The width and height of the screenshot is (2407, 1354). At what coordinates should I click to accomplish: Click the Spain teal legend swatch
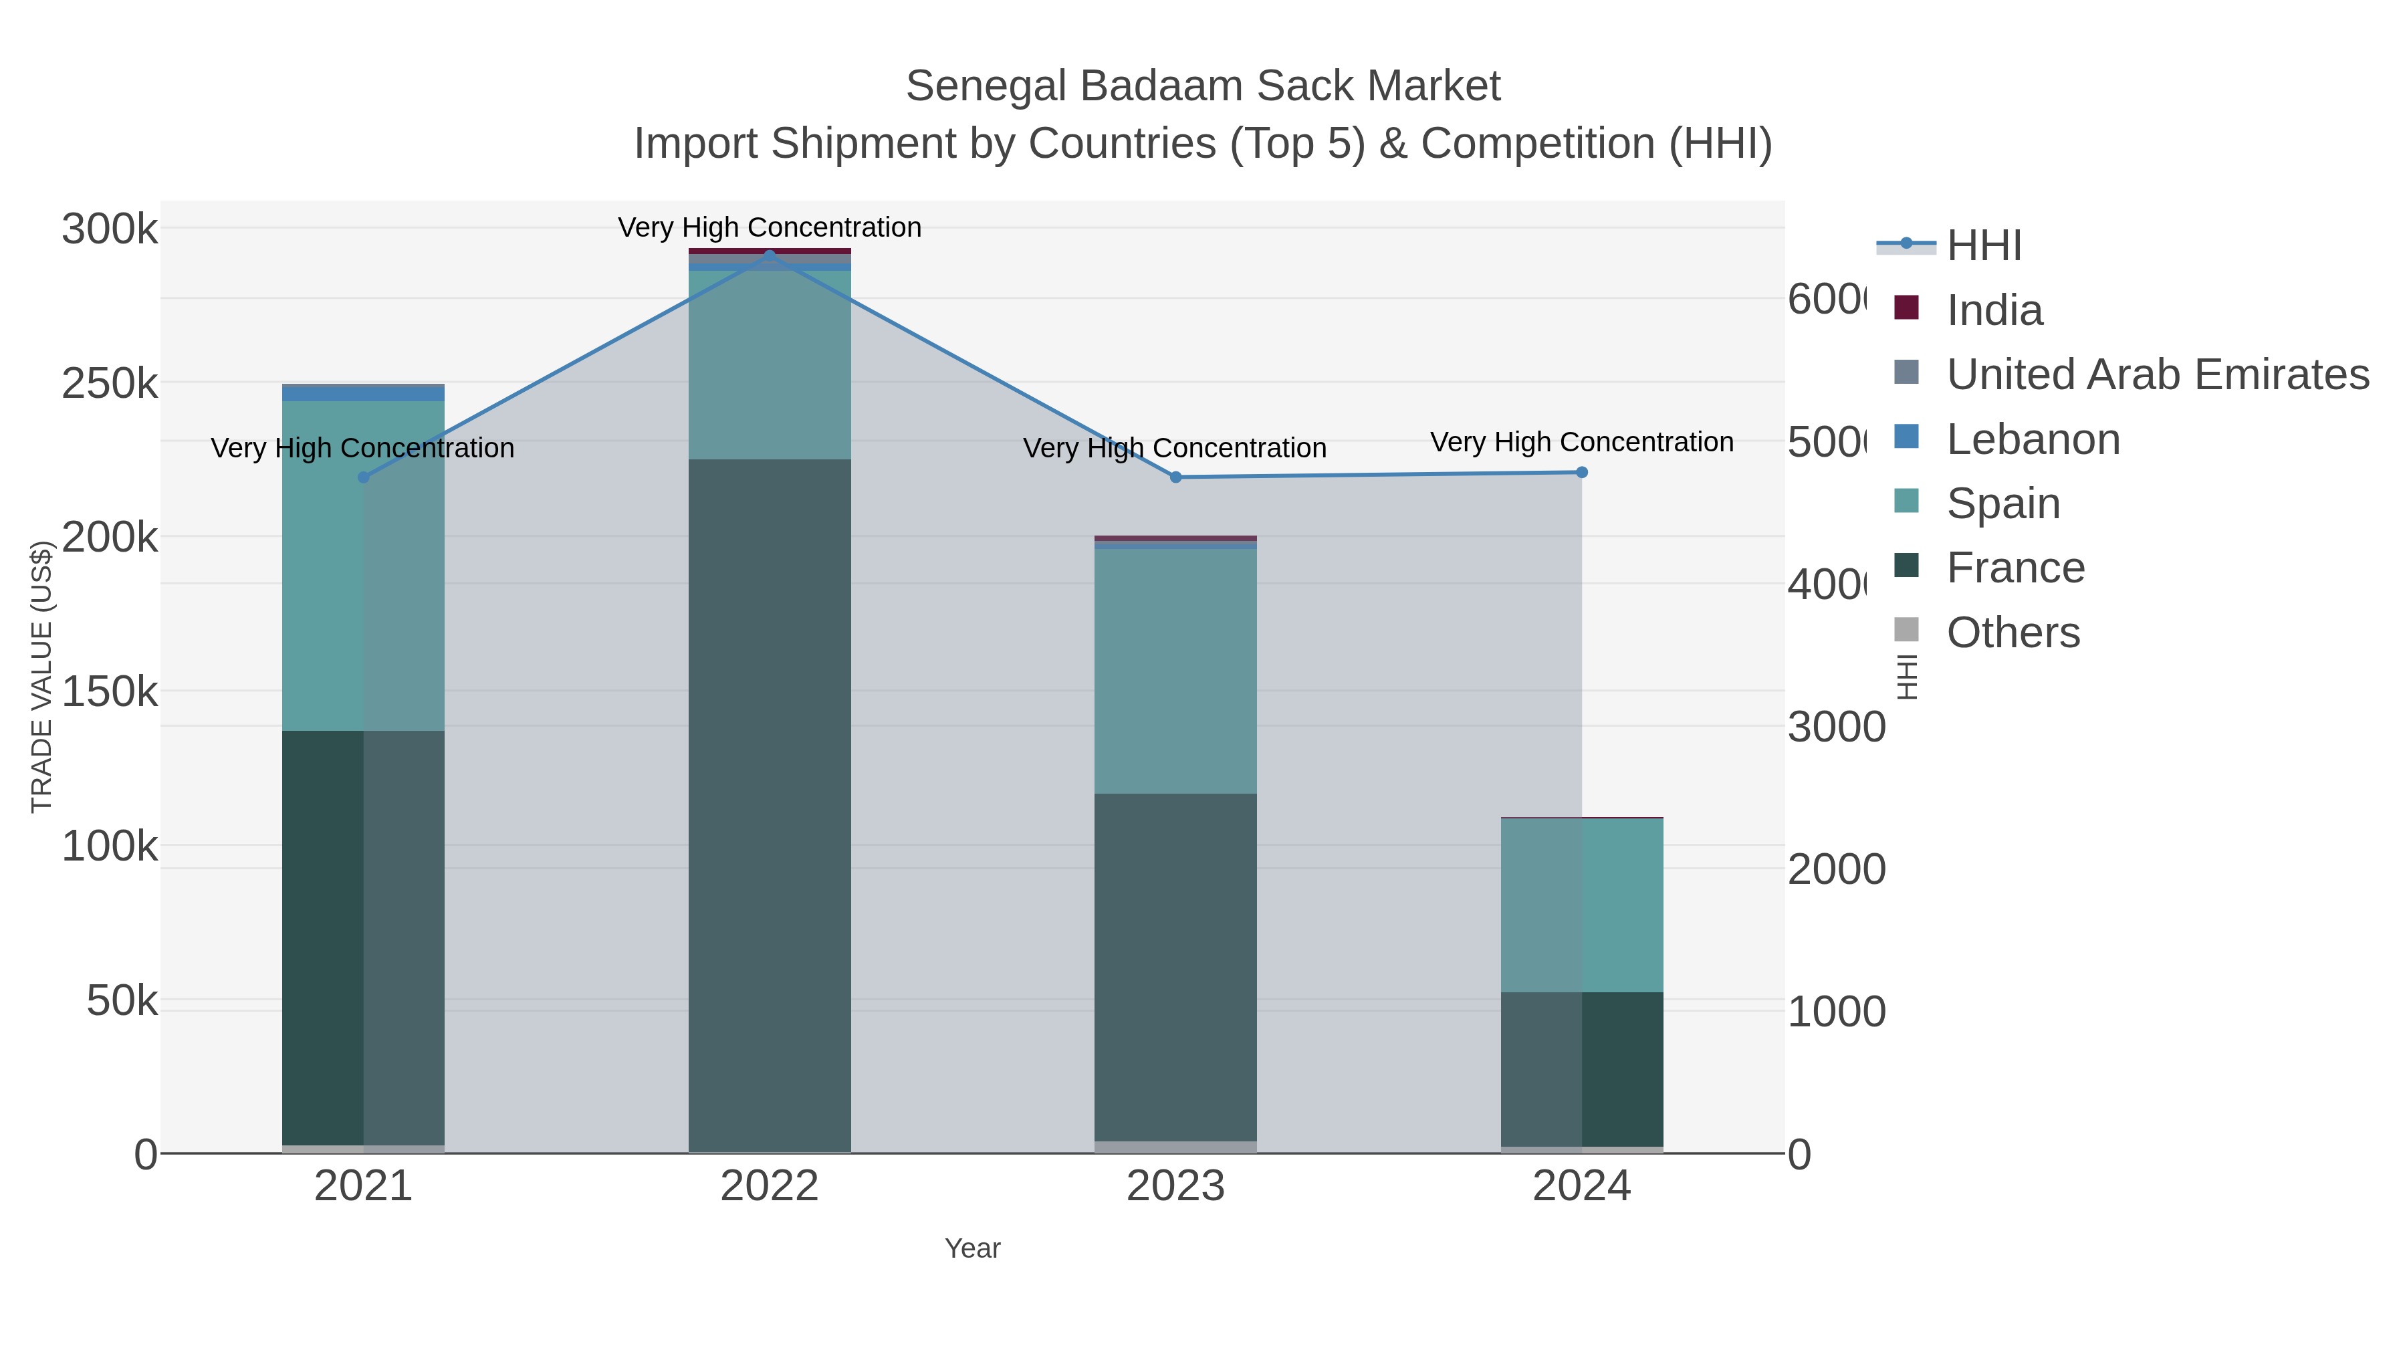[x=1906, y=501]
